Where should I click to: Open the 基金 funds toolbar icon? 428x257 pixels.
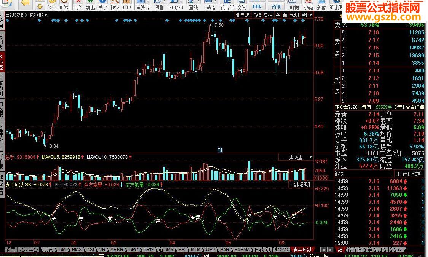pos(102,5)
